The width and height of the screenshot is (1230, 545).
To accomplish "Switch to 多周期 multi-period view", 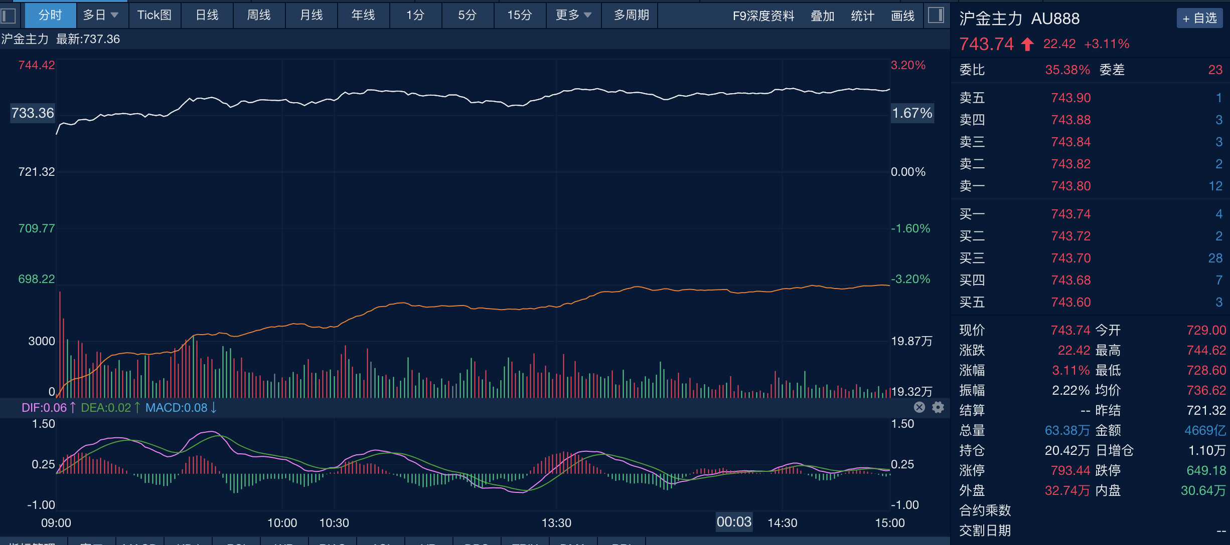I will pyautogui.click(x=631, y=15).
